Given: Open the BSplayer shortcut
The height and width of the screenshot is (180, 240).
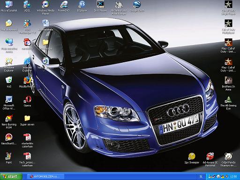Looking at the screenshot, I should pyautogui.click(x=82, y=7).
